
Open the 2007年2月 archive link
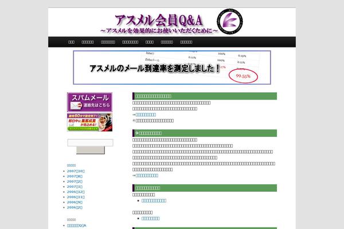pos(75,181)
